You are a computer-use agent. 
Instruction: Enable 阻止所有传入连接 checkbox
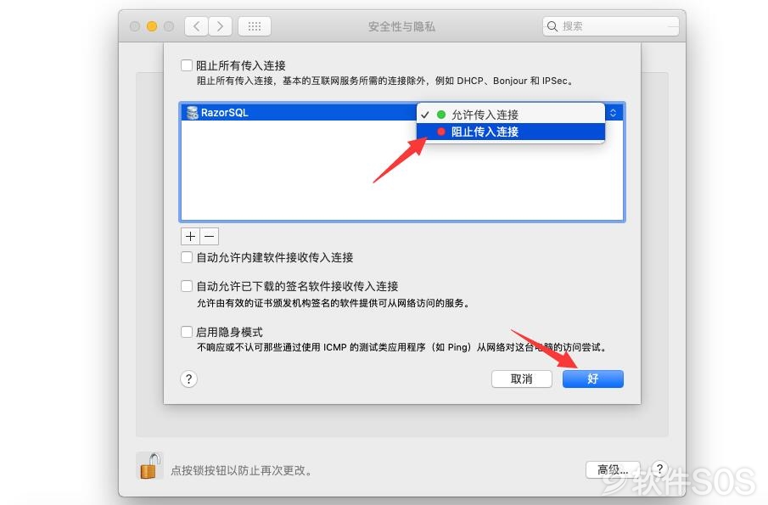click(187, 65)
